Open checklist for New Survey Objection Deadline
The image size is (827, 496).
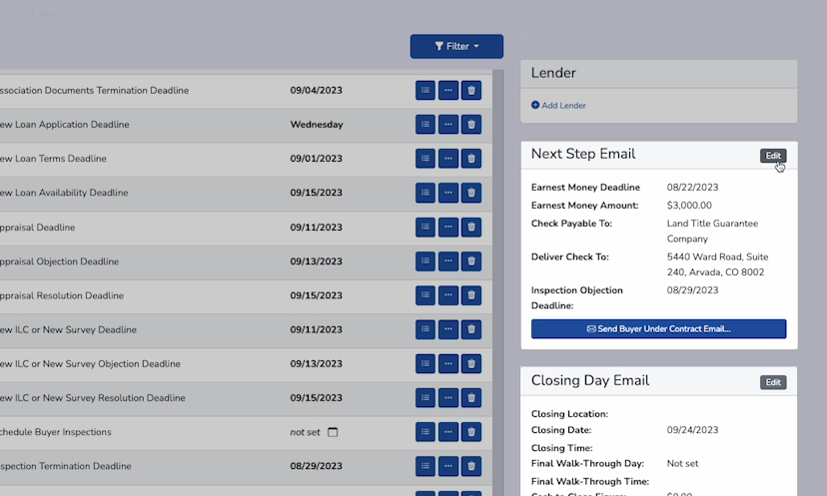(x=425, y=363)
